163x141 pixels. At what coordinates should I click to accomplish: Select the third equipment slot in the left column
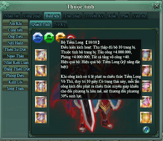click(41, 86)
